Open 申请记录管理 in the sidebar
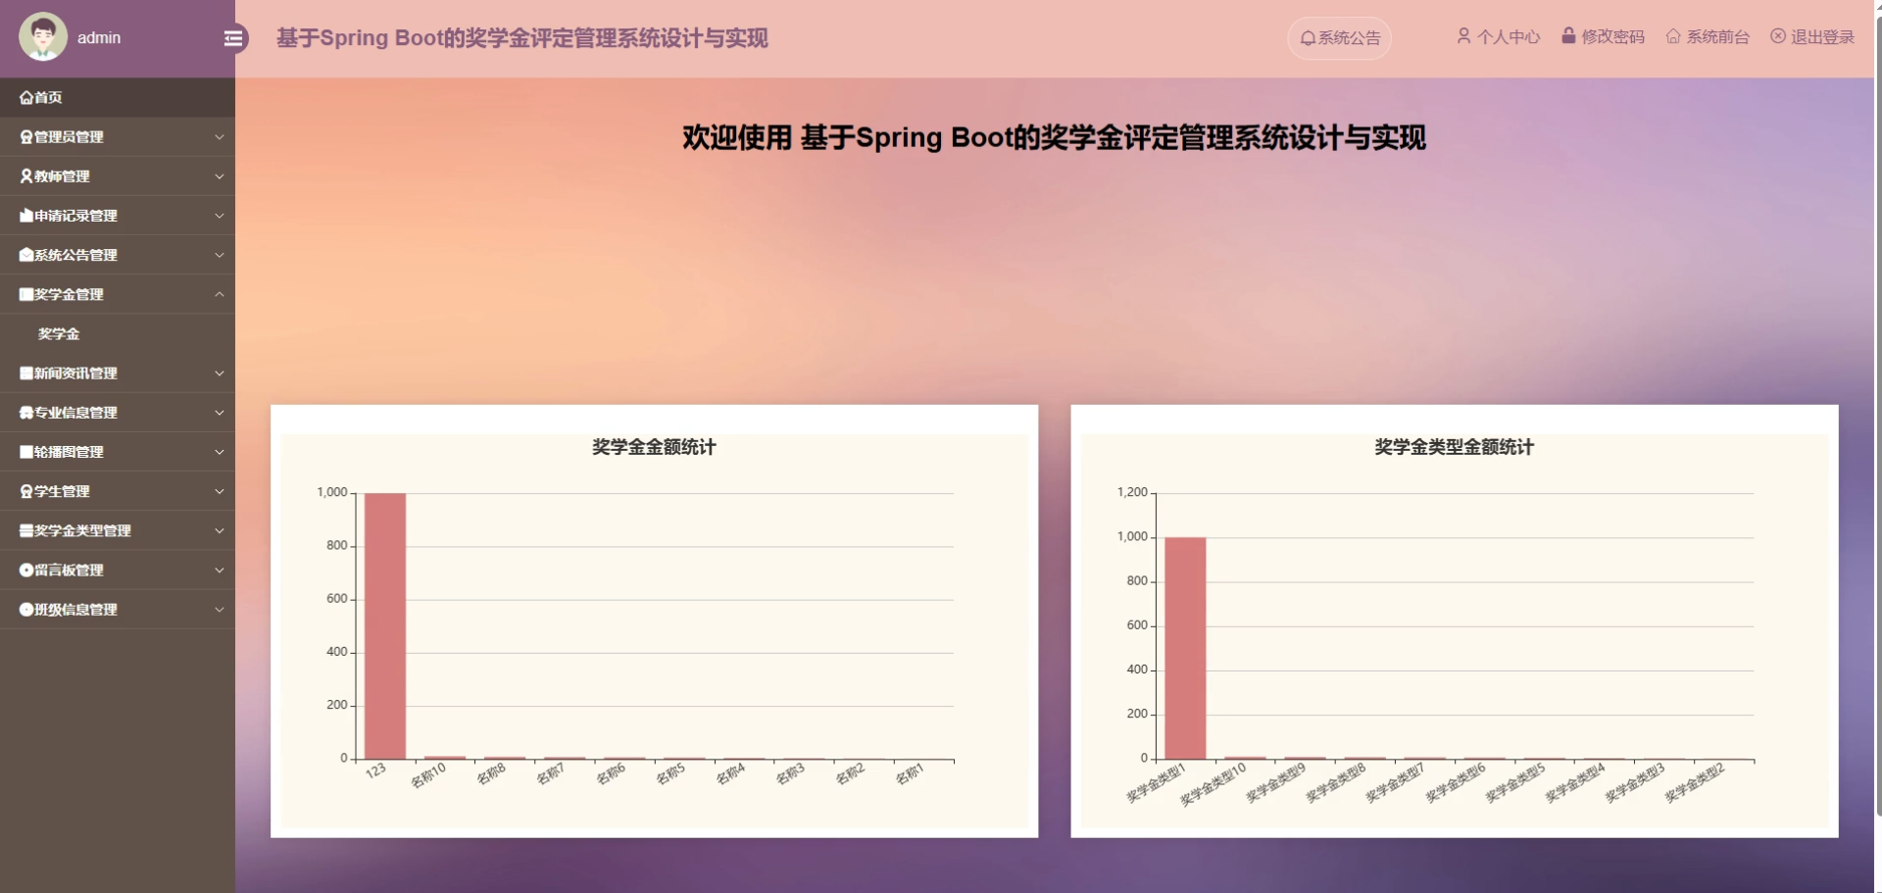 (118, 216)
